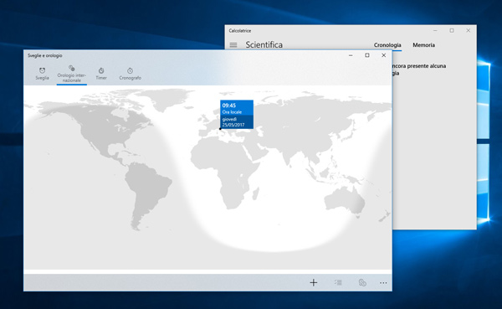Switch to the Timer tab
Viewport: 502px width, 309px height.
(x=101, y=74)
